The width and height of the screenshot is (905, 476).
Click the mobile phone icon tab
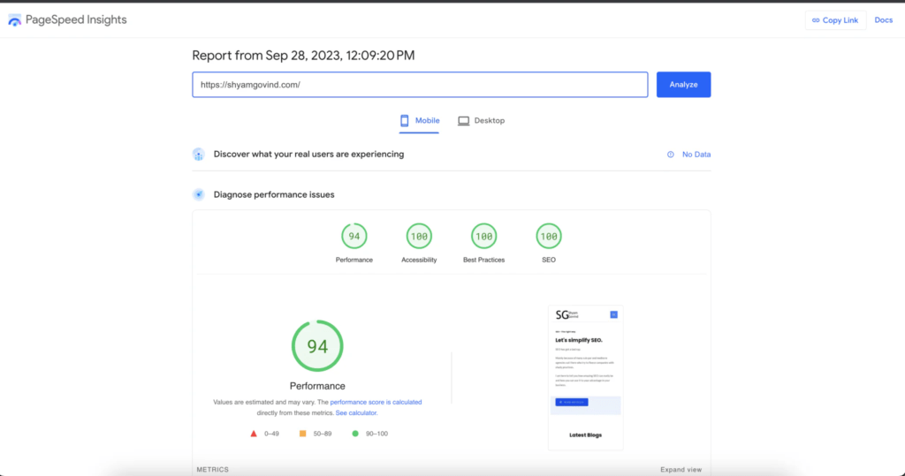click(405, 121)
